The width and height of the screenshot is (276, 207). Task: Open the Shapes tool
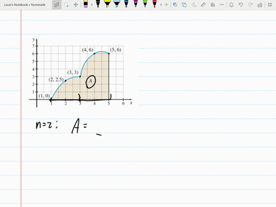175,5
